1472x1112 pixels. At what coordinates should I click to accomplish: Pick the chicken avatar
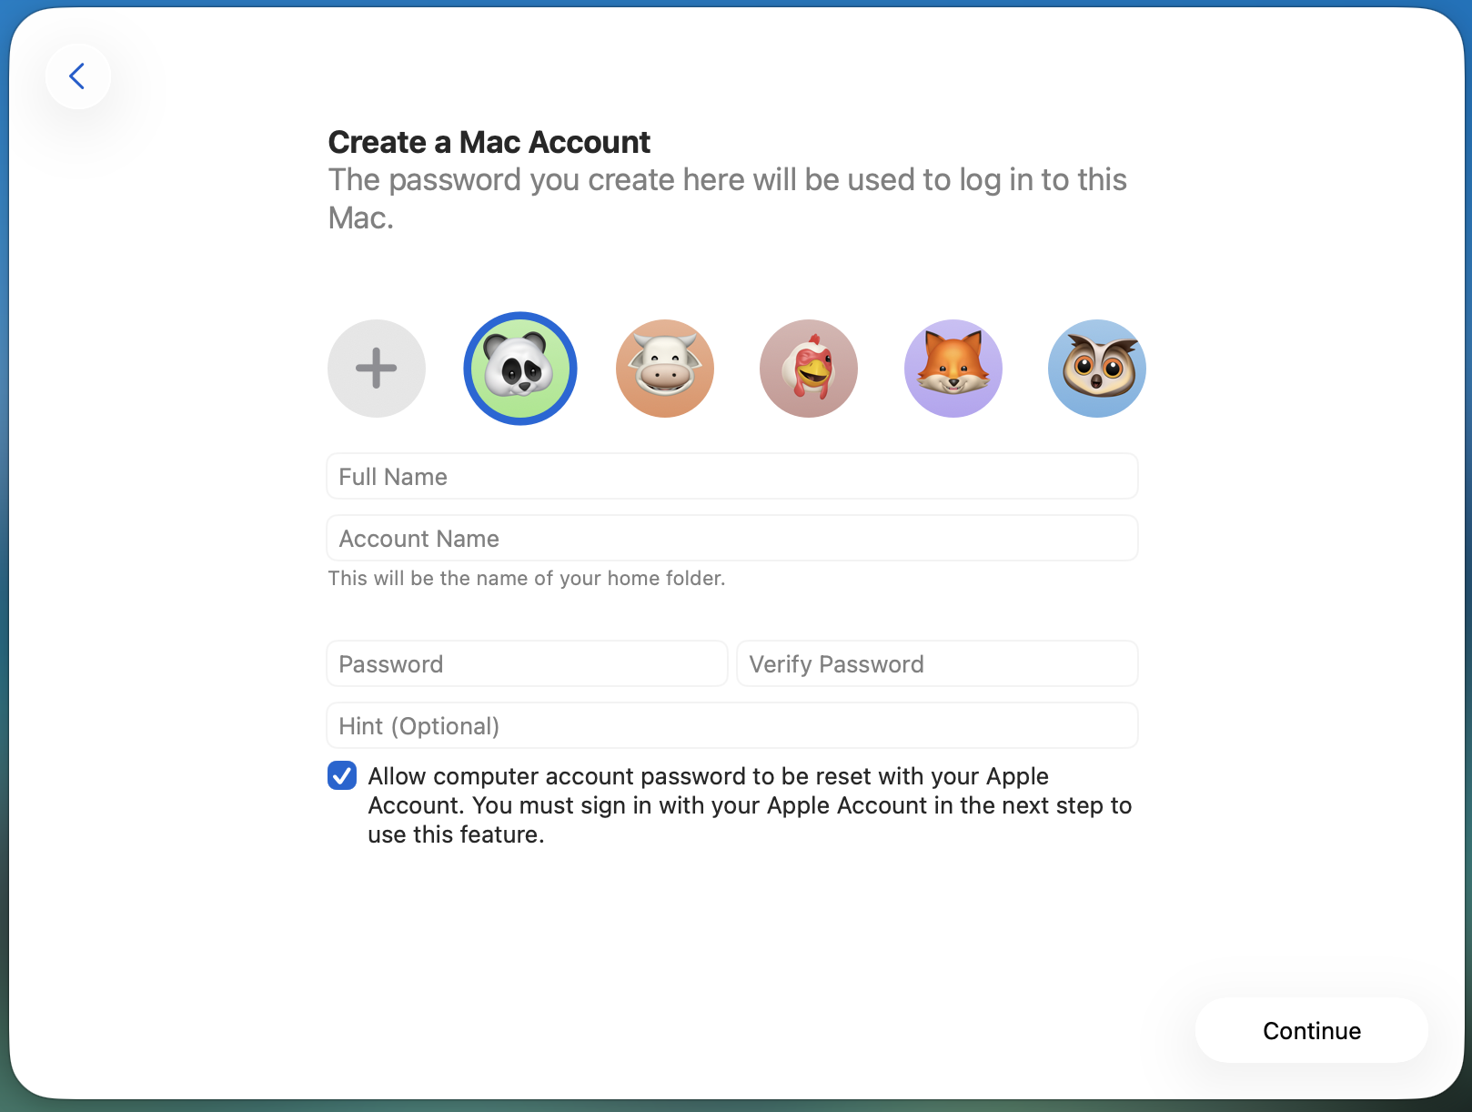click(809, 369)
